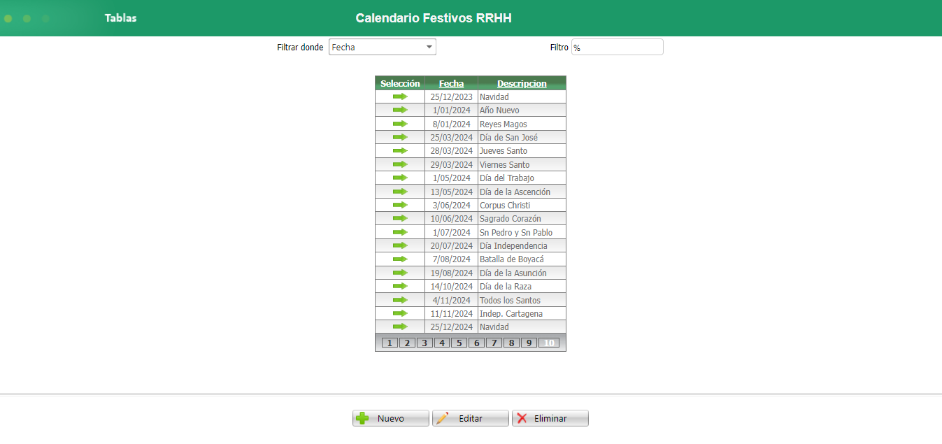Go to page 5 of results
The height and width of the screenshot is (444, 942).
click(x=459, y=343)
